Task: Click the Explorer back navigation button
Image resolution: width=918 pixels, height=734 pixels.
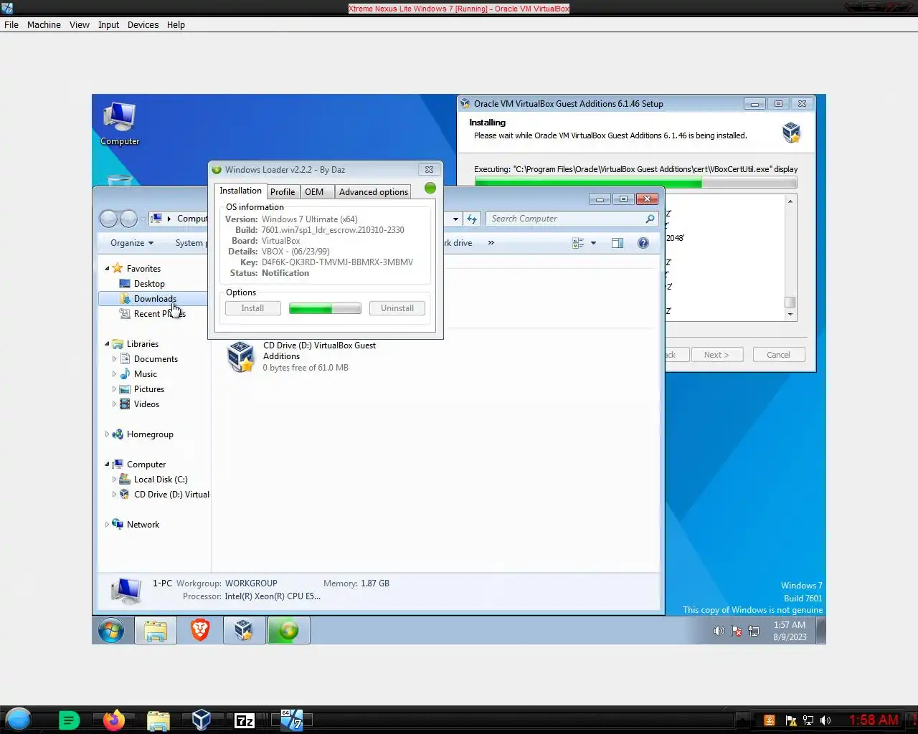Action: click(109, 219)
